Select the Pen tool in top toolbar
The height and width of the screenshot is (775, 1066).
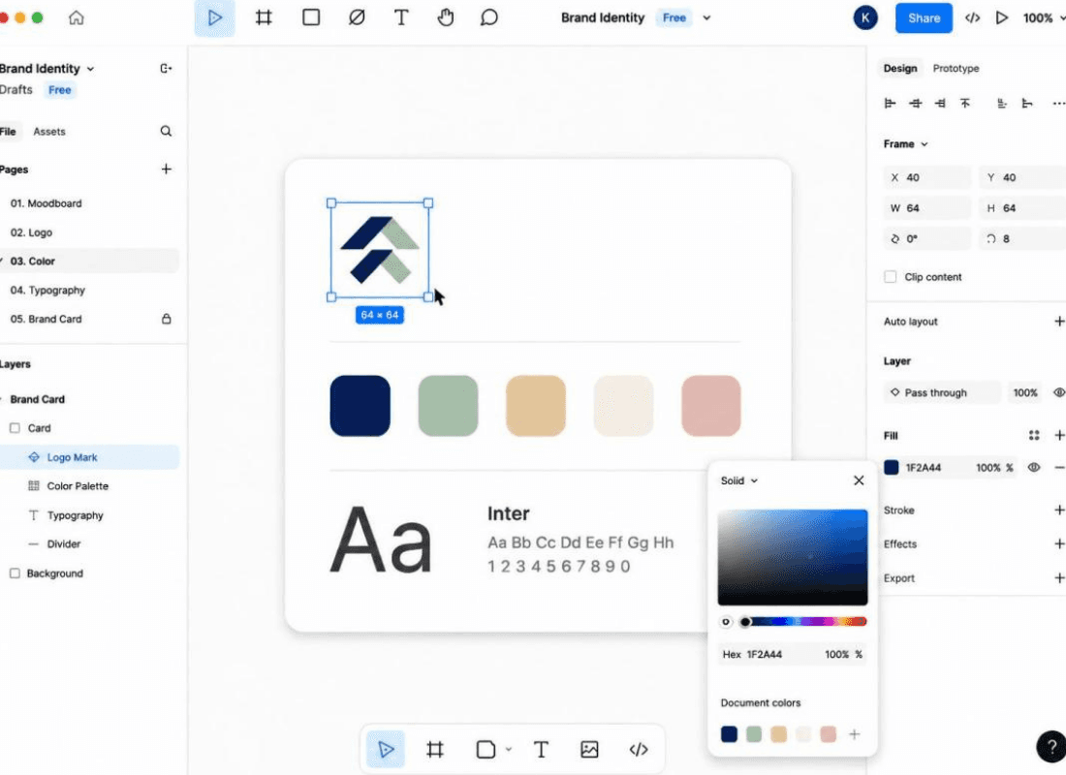(x=357, y=17)
